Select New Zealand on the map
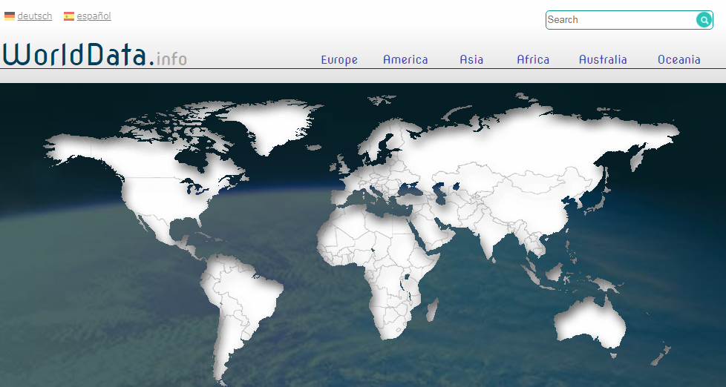This screenshot has width=726, height=387. 660,355
